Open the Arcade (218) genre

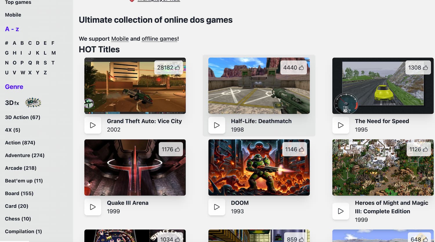pyautogui.click(x=21, y=168)
